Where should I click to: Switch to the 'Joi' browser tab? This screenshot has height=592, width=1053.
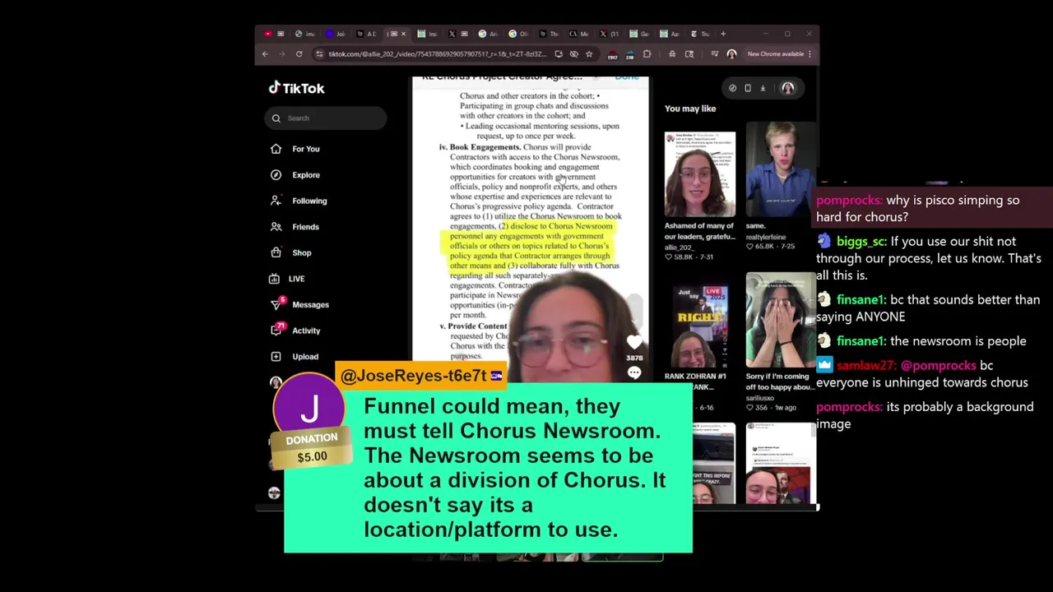(x=335, y=34)
